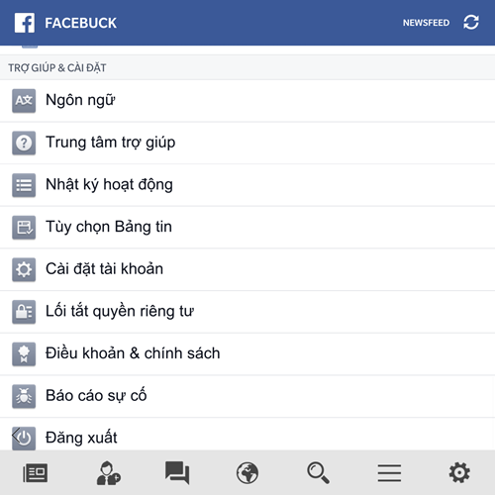495x495 pixels.
Task: Open Cài đặt tài khoản account settings
Action: tap(247, 269)
